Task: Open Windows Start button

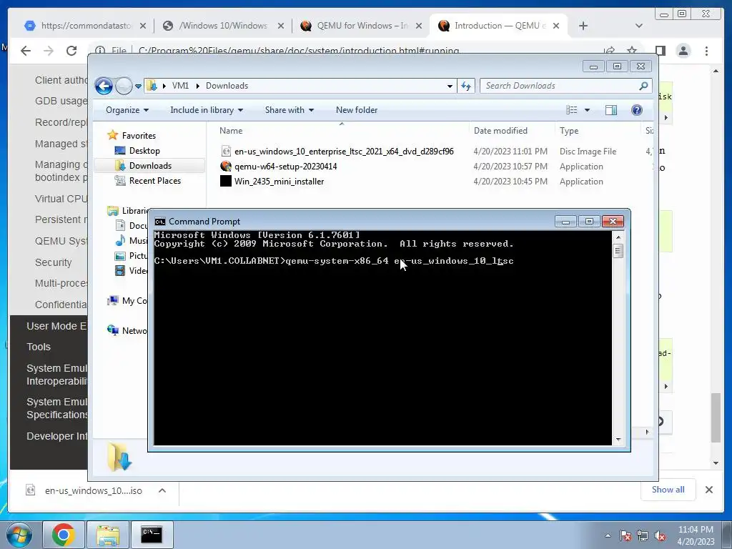Action: tap(19, 534)
